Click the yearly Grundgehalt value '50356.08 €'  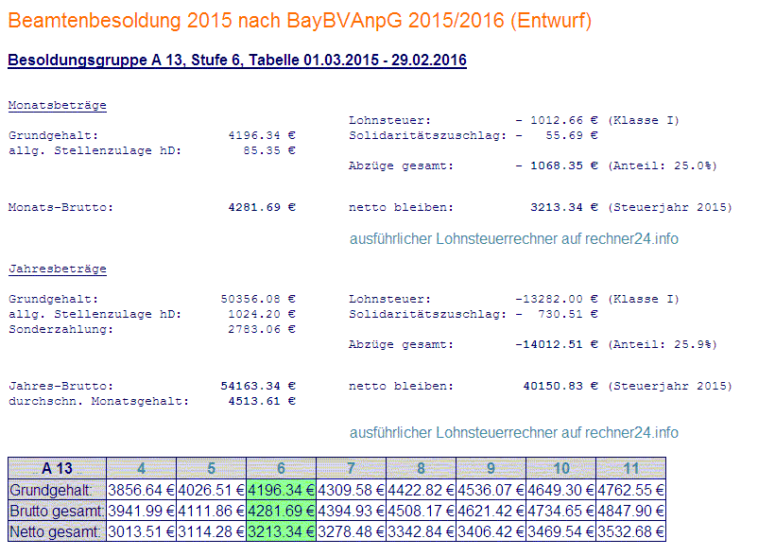point(258,299)
